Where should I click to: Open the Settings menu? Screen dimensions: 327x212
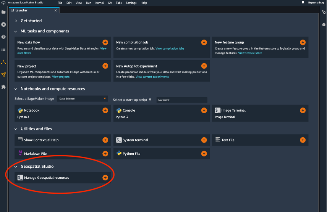pyautogui.click(x=131, y=3)
